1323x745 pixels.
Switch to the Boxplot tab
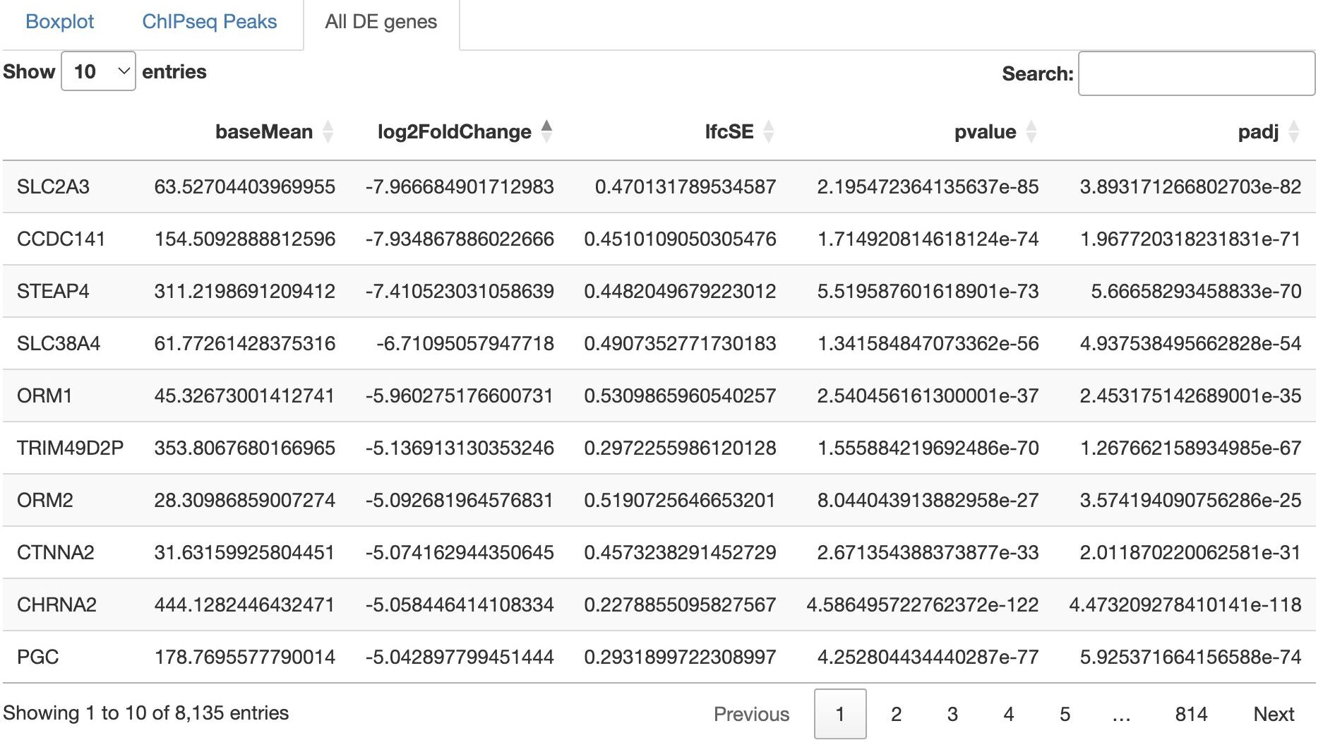click(x=59, y=22)
